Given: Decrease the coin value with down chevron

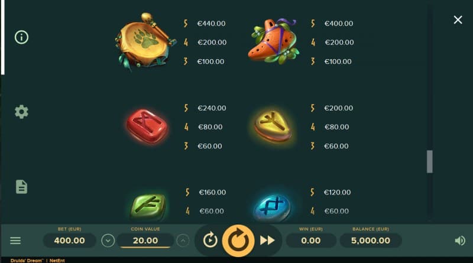Looking at the screenshot, I should (x=108, y=241).
